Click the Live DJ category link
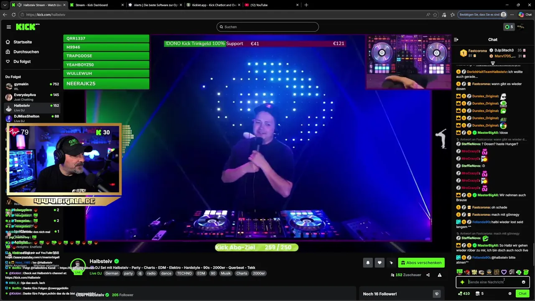This screenshot has height=301, width=535. coord(95,273)
